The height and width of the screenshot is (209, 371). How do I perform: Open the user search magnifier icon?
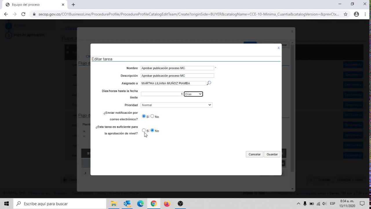[x=209, y=83]
